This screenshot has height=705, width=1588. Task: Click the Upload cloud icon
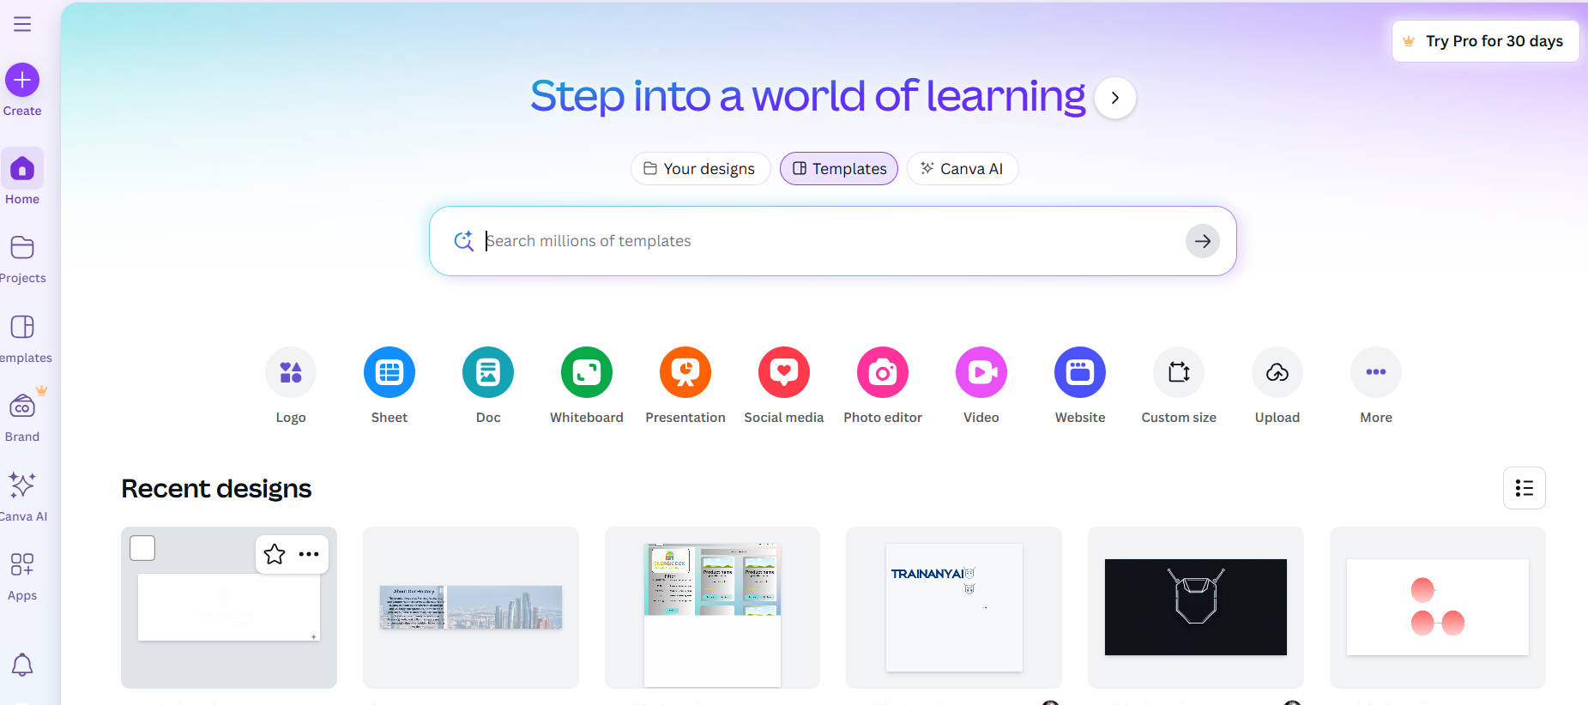pyautogui.click(x=1277, y=372)
